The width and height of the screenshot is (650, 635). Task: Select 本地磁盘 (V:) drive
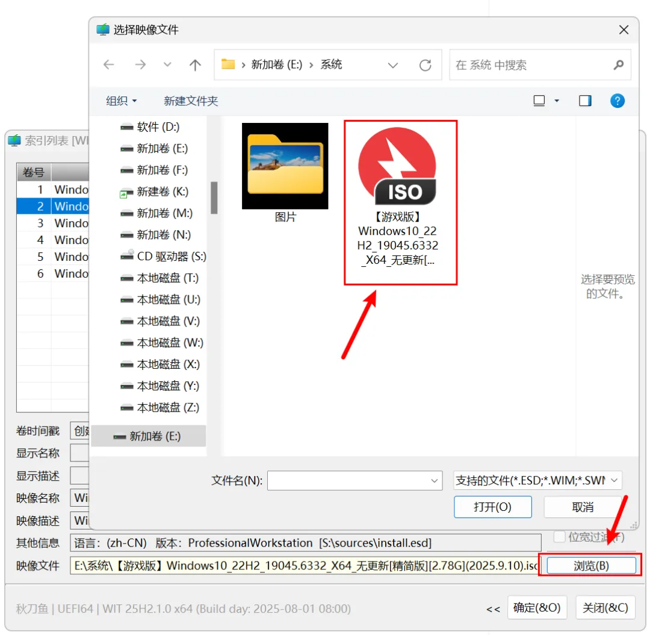tap(160, 321)
